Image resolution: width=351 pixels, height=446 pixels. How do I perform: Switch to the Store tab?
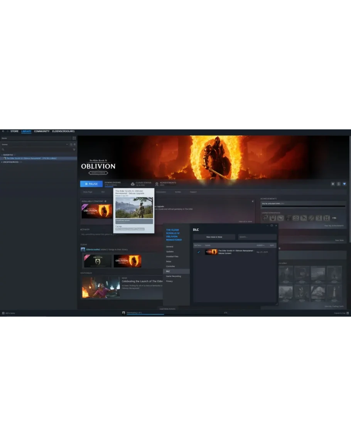[x=14, y=131]
